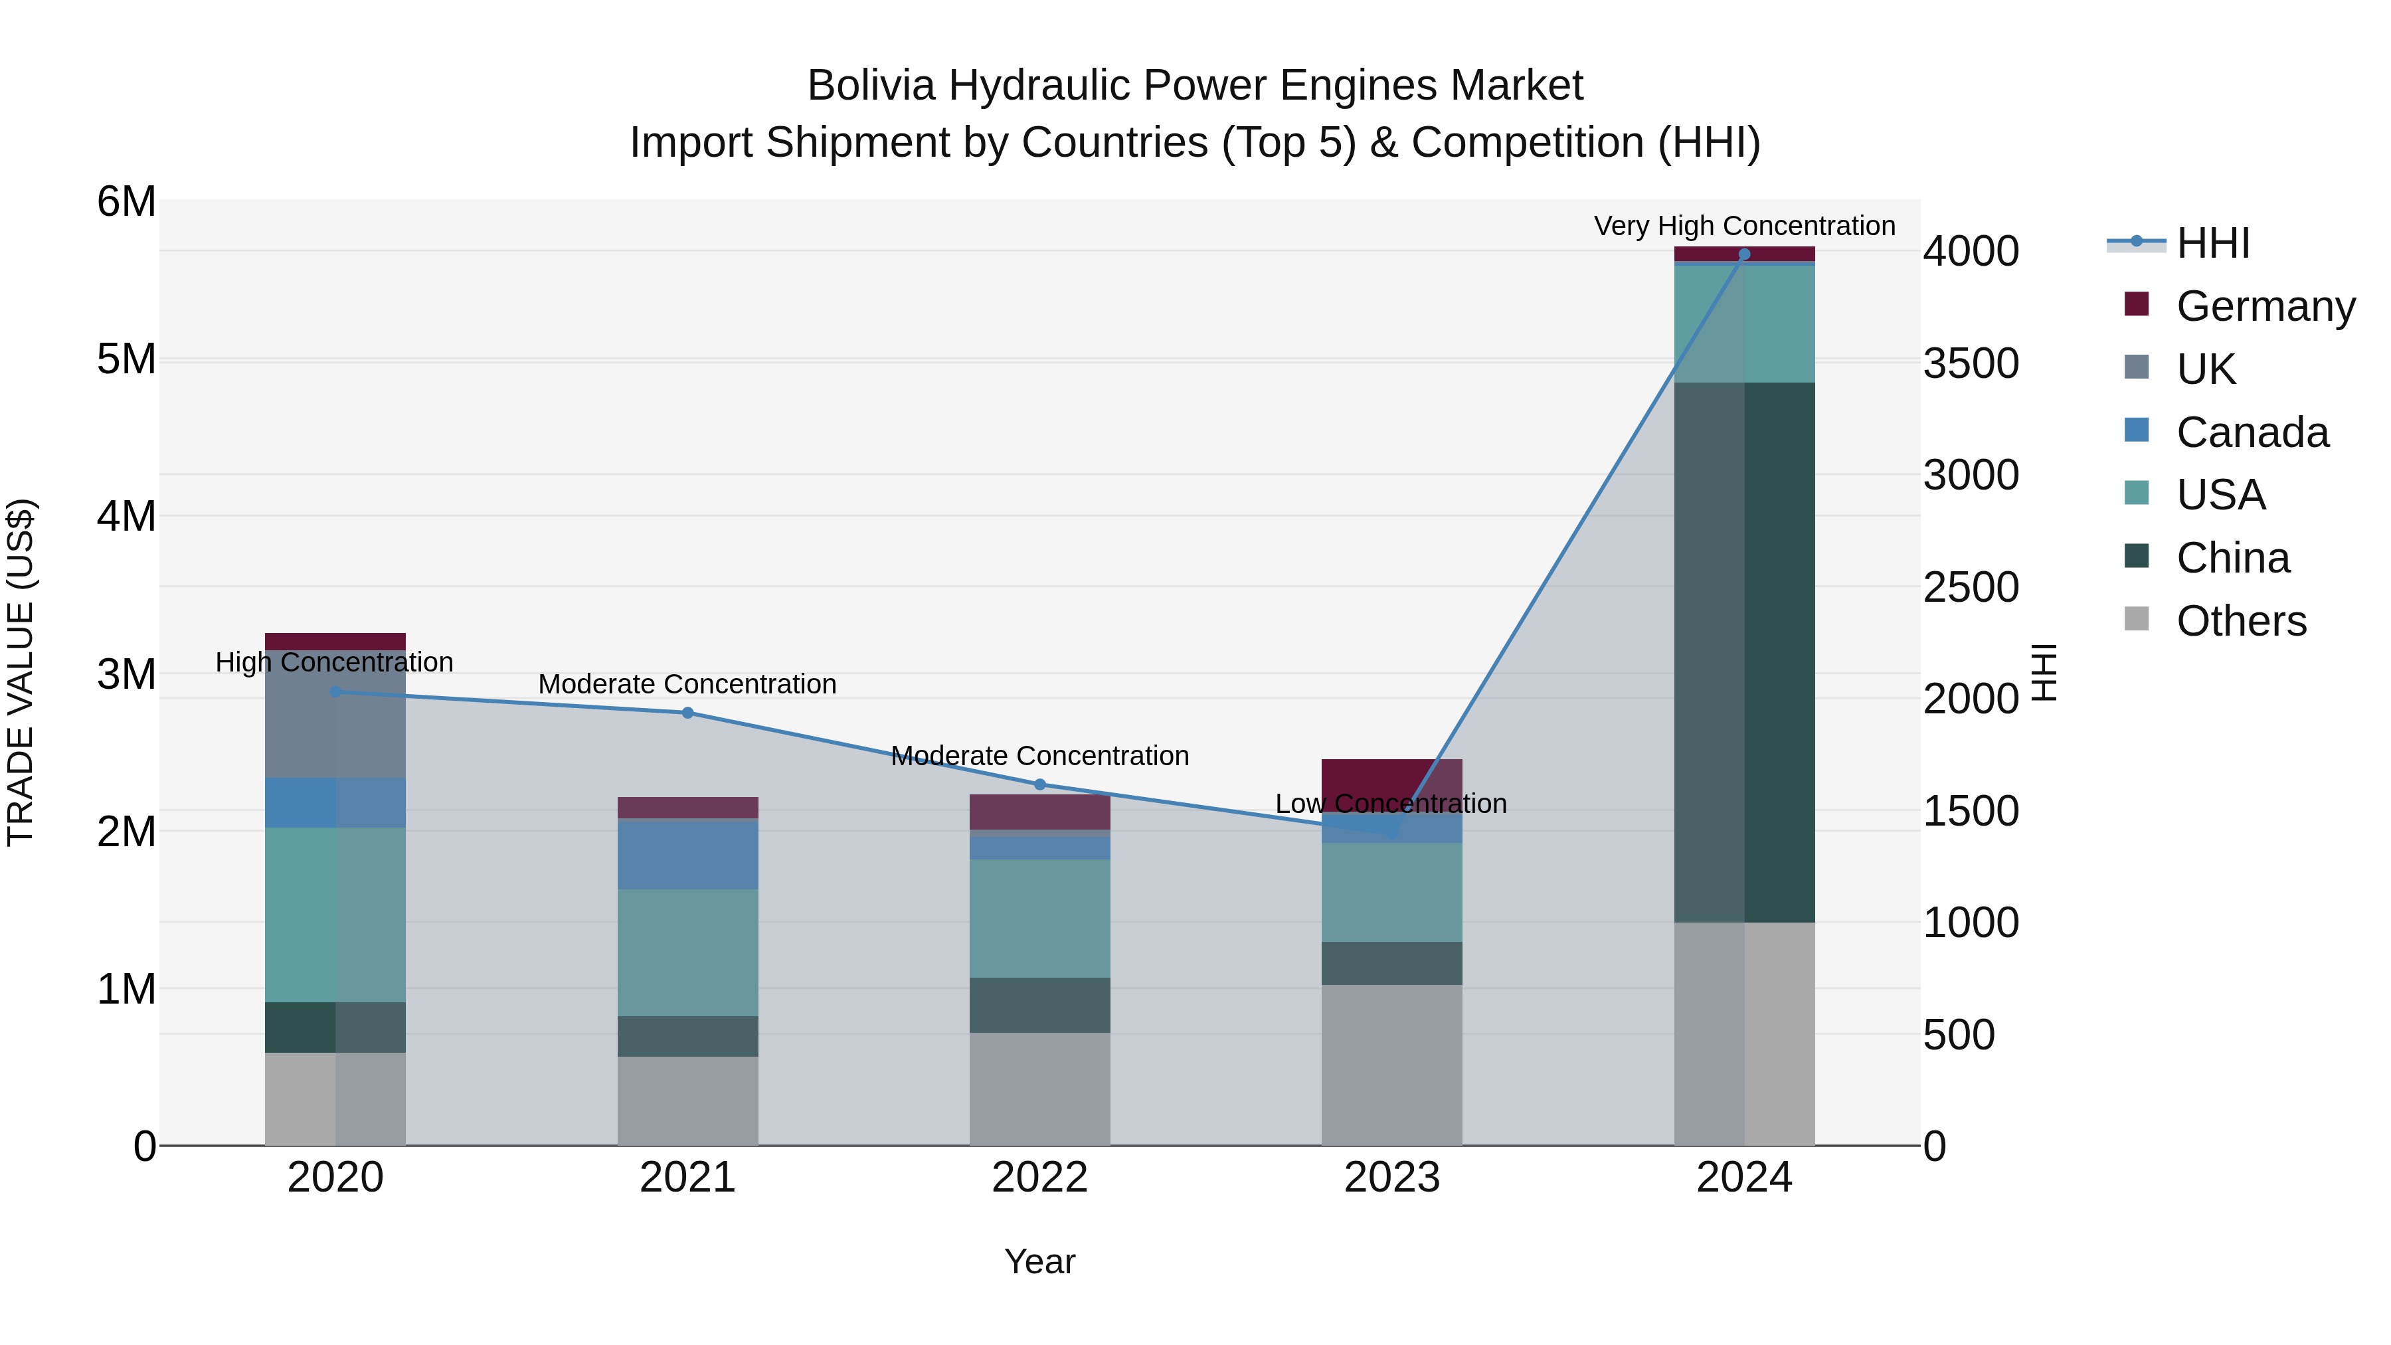Click the 'Low Concentration' label over 2023

[x=1390, y=803]
